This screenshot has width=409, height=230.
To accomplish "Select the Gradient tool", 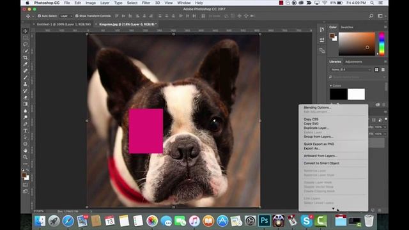I will (x=26, y=104).
